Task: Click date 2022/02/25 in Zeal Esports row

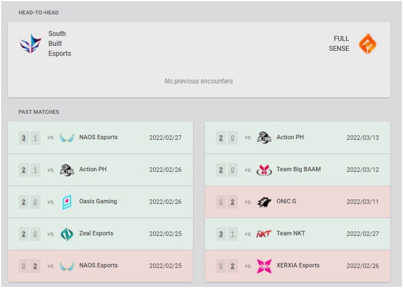Action: 166,234
